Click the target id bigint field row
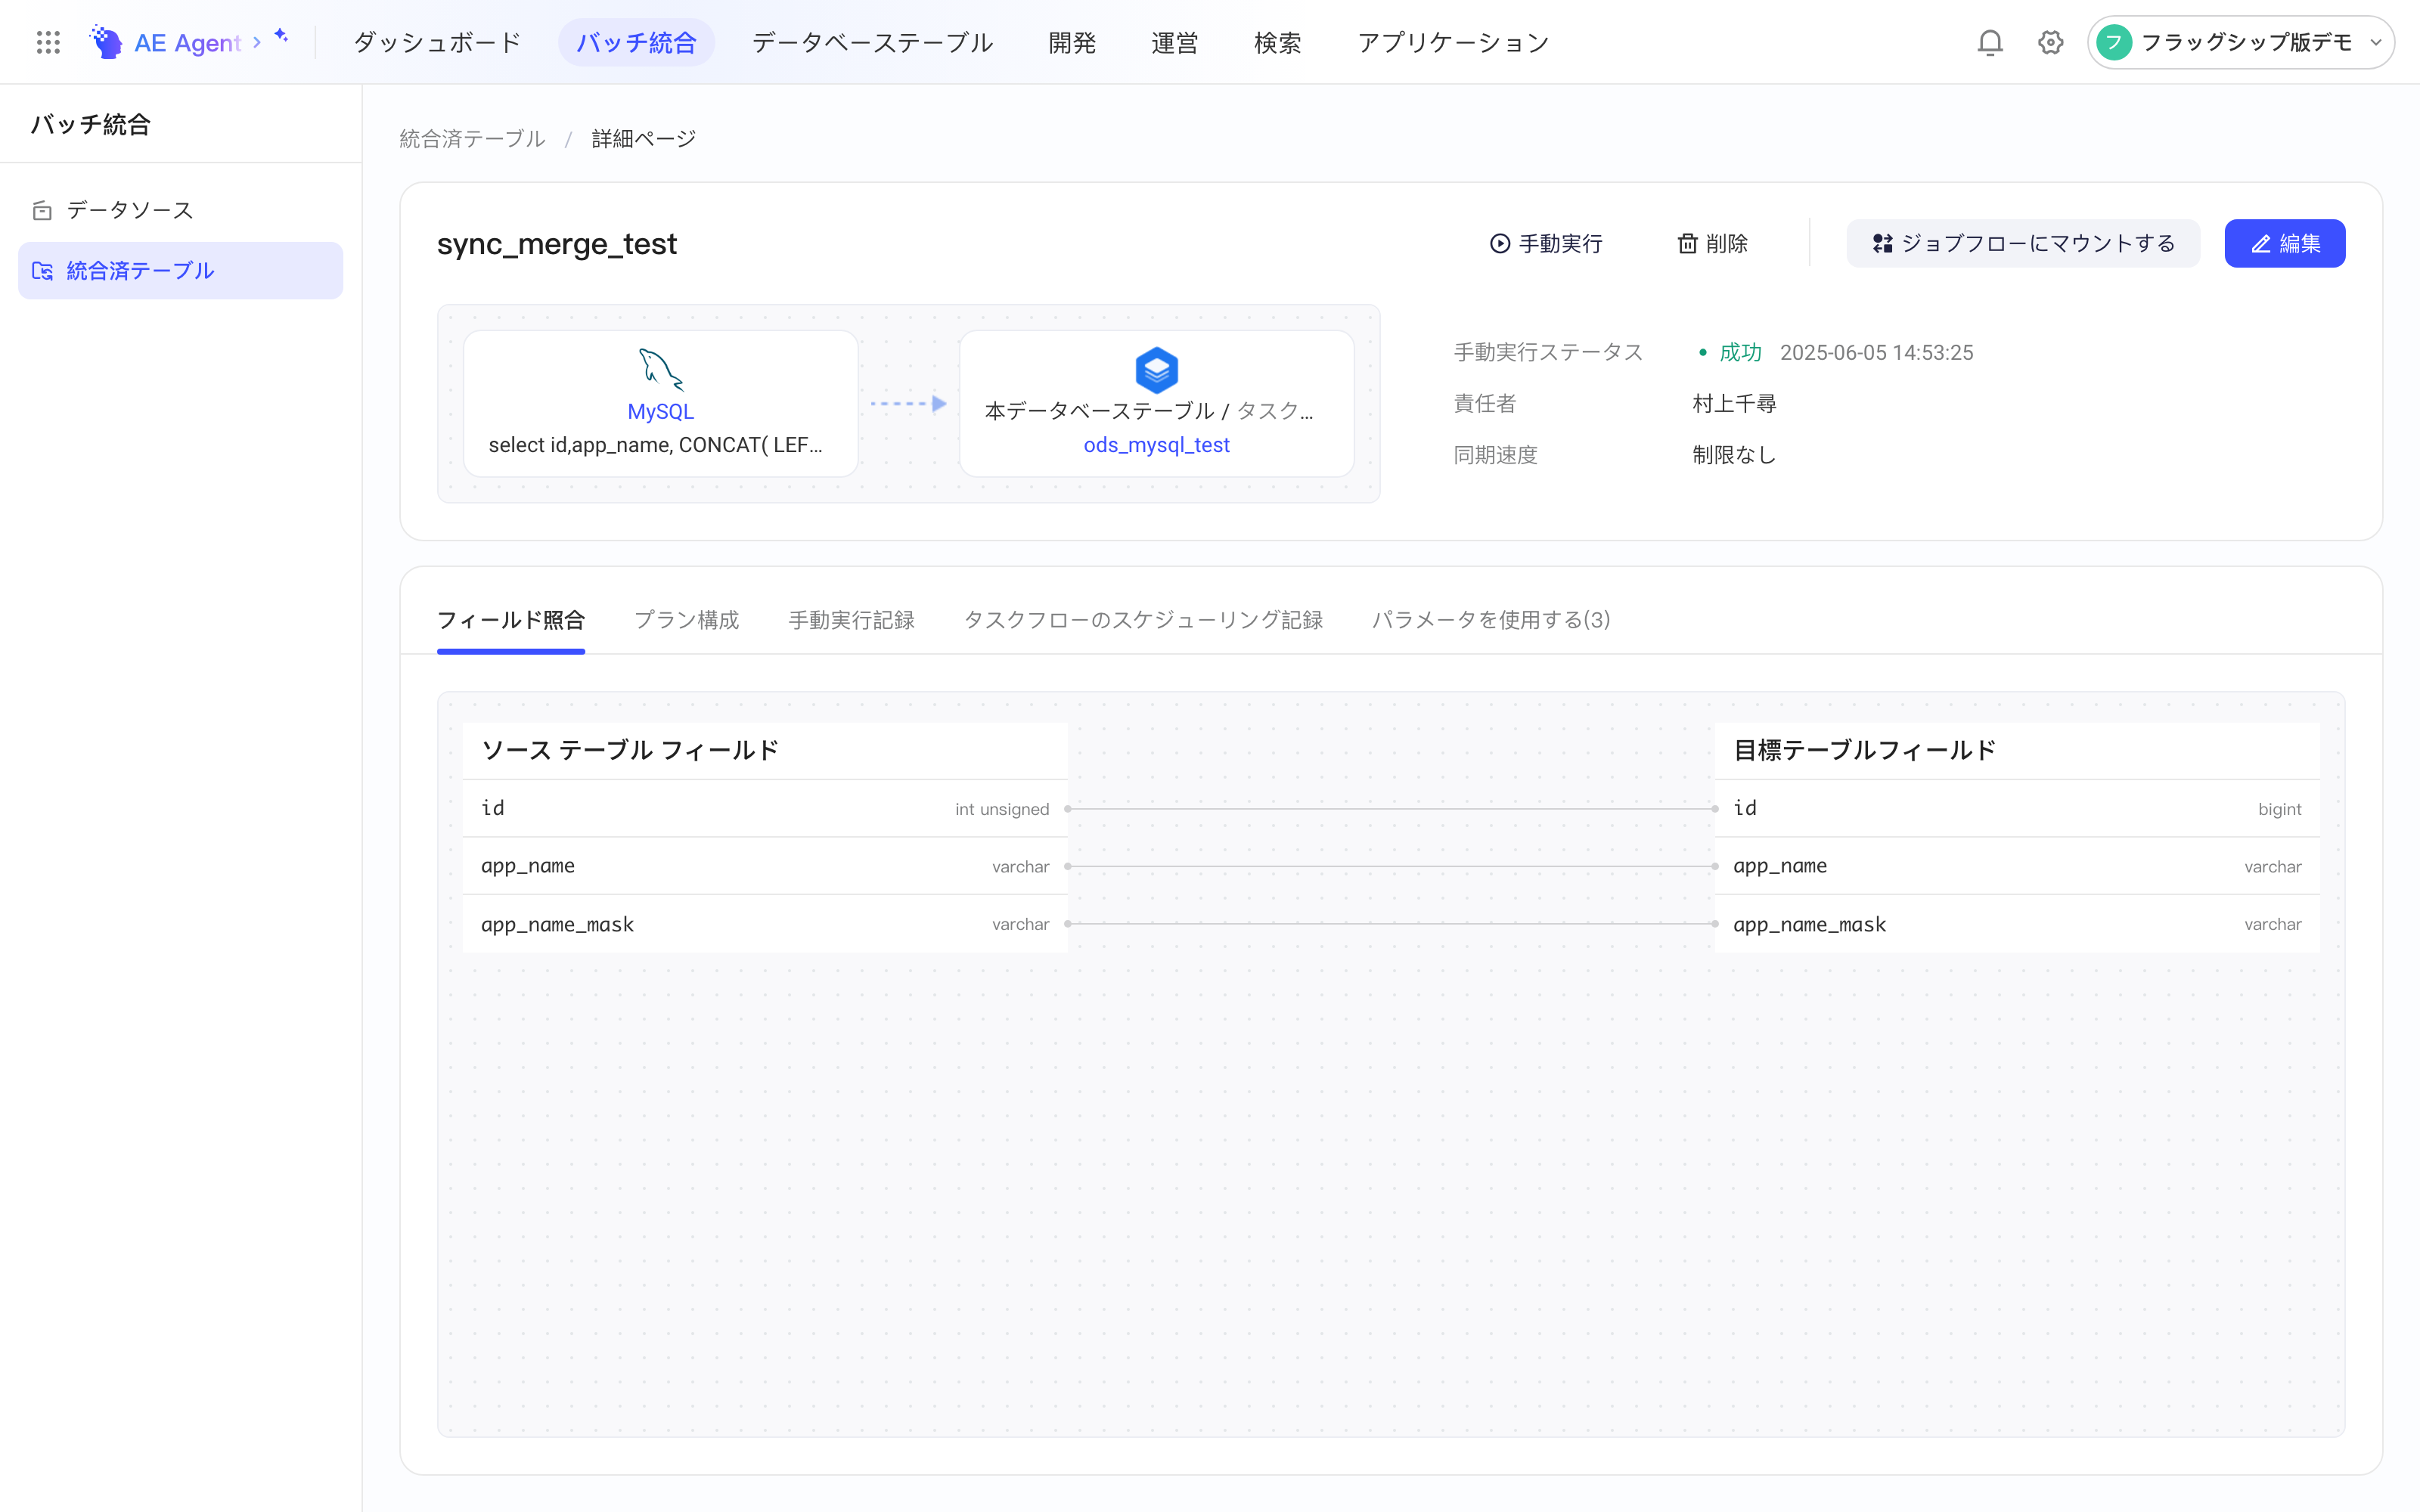 (x=2017, y=809)
